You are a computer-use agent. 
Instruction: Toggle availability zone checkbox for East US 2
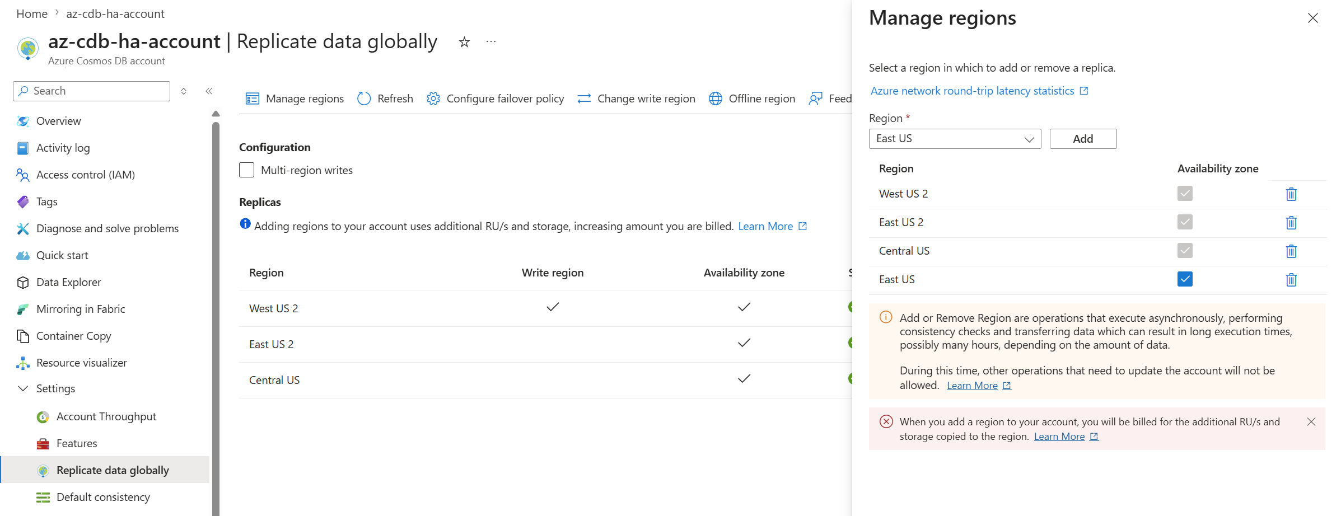click(x=1185, y=222)
